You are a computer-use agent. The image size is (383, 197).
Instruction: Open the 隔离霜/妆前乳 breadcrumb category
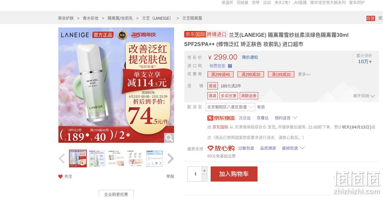pyautogui.click(x=120, y=18)
